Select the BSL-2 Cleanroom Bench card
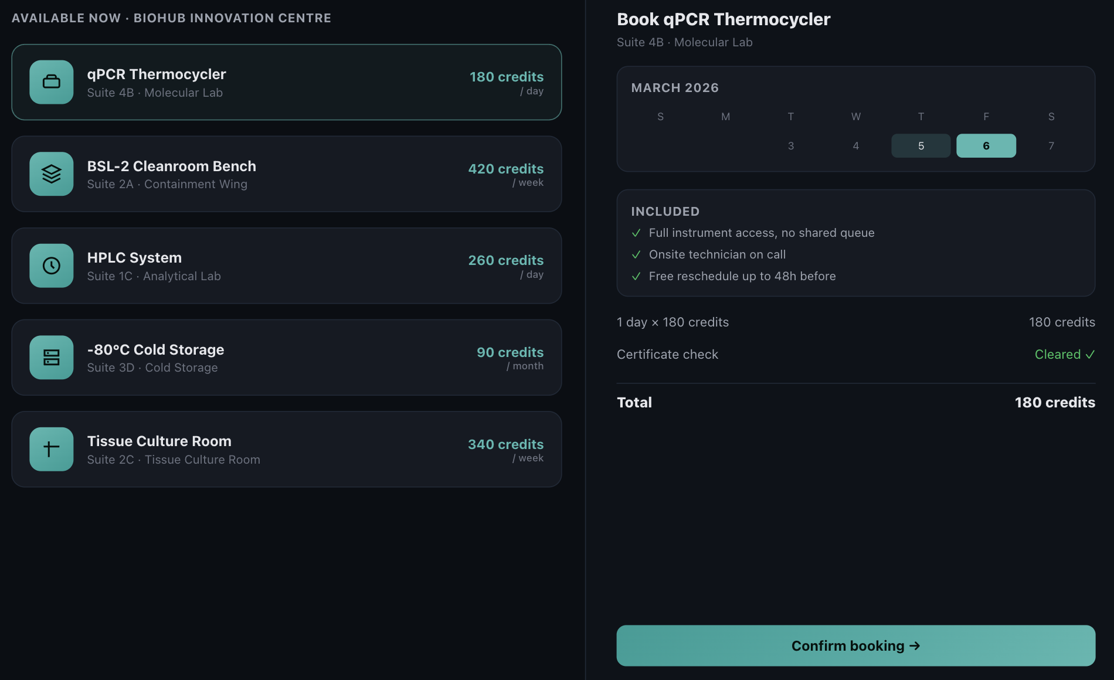The image size is (1114, 680). [287, 174]
